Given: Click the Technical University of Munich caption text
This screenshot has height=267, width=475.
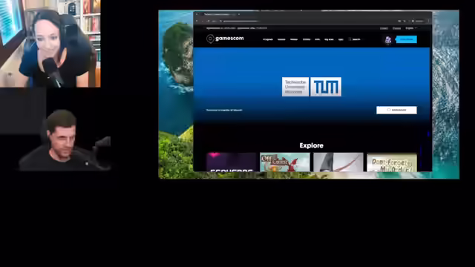Looking at the screenshot, I should point(224,111).
